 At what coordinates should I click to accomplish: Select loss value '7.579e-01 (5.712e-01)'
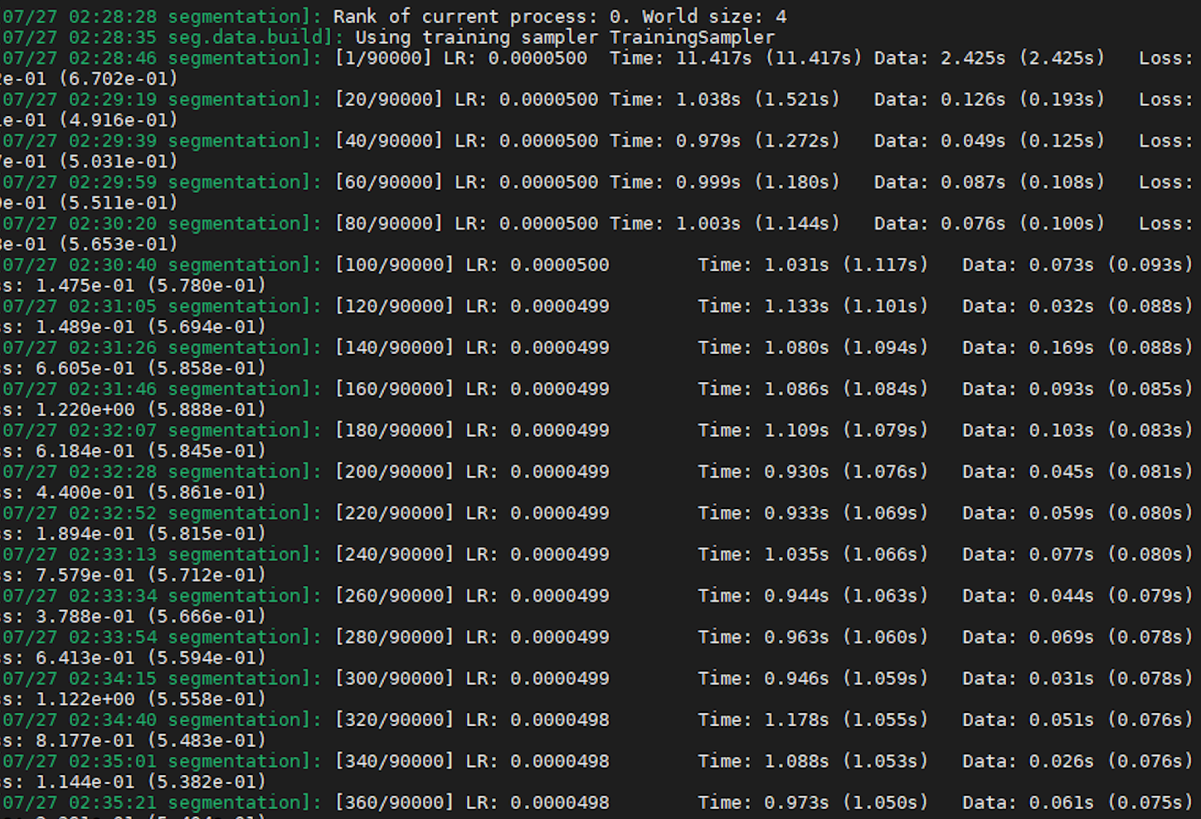point(151,576)
